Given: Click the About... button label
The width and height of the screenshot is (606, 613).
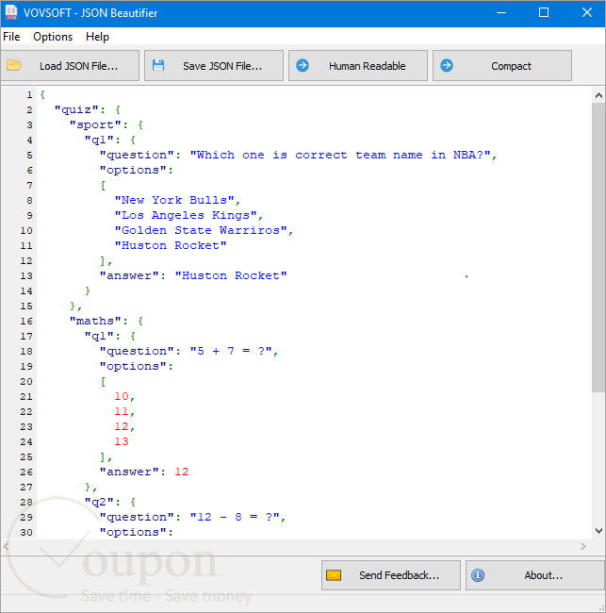Looking at the screenshot, I should [x=544, y=575].
